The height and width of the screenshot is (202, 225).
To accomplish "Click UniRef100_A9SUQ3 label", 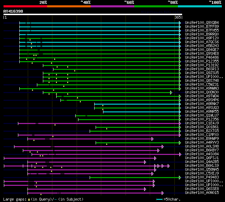I will (202, 108).
